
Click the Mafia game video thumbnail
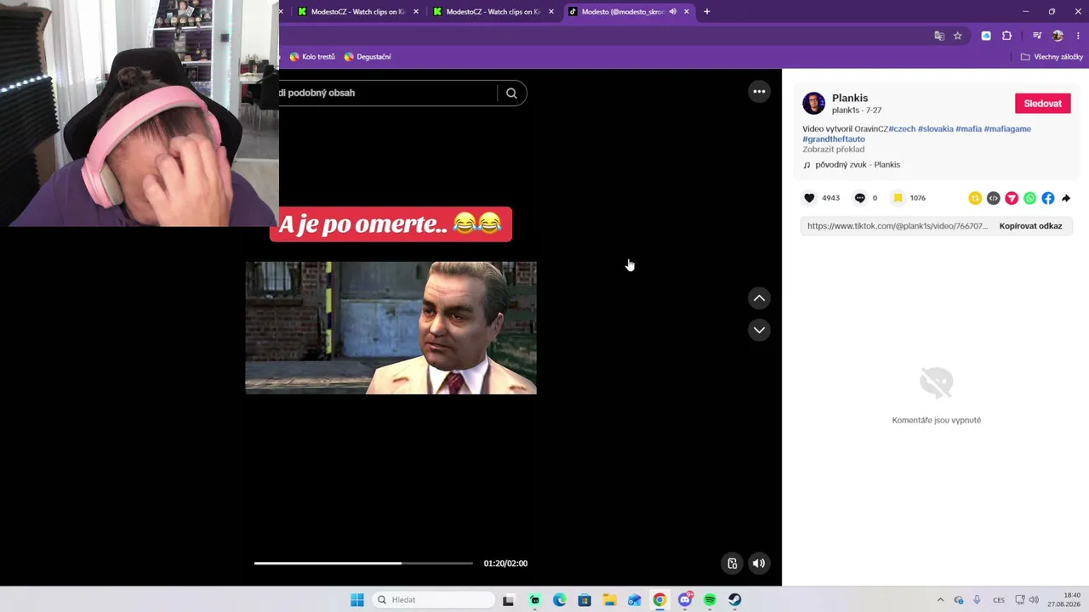391,328
